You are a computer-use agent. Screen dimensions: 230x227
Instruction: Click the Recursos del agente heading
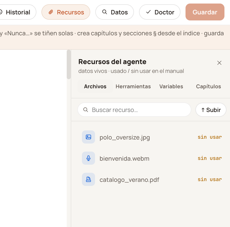(x=112, y=62)
